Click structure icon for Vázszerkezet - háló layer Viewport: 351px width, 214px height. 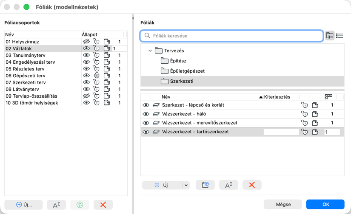point(315,114)
